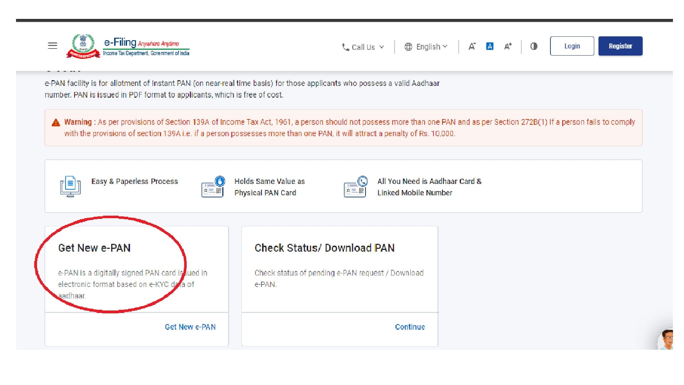Expand the language chevron beside English
Screen dimensions: 684x385
[x=445, y=46]
